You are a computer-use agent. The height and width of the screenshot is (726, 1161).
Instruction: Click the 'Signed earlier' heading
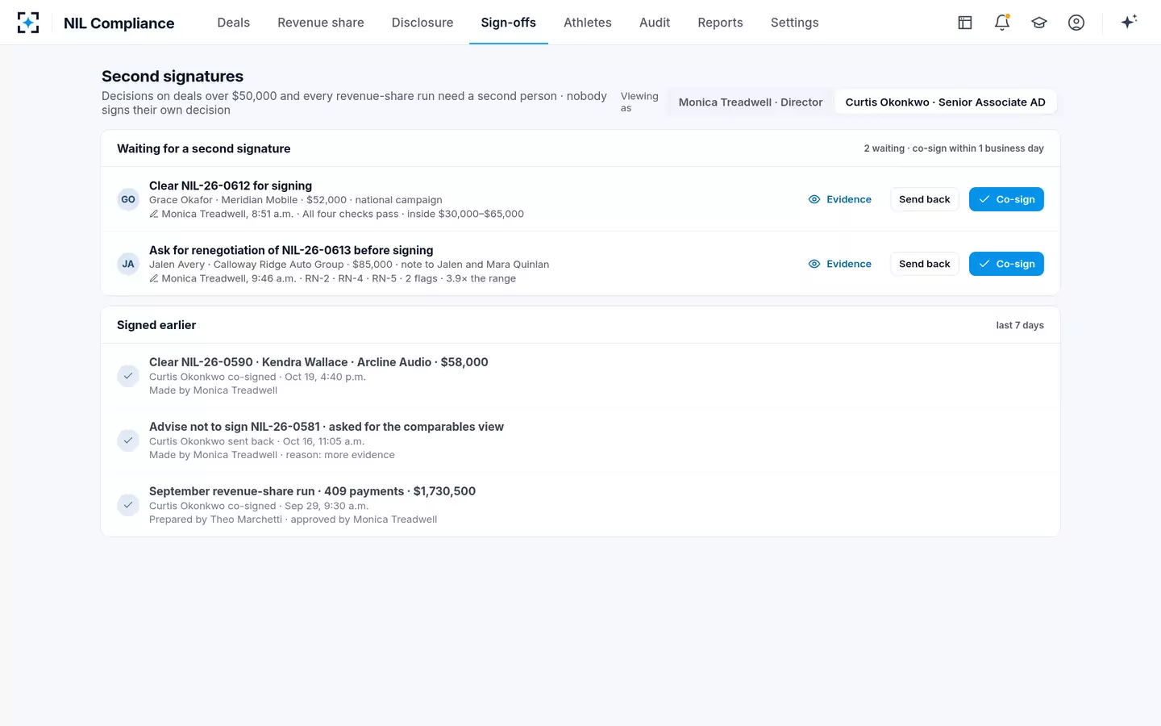click(x=156, y=325)
